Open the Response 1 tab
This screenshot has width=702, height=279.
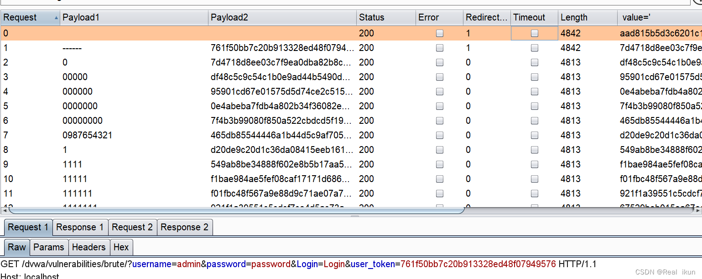pyautogui.click(x=80, y=227)
